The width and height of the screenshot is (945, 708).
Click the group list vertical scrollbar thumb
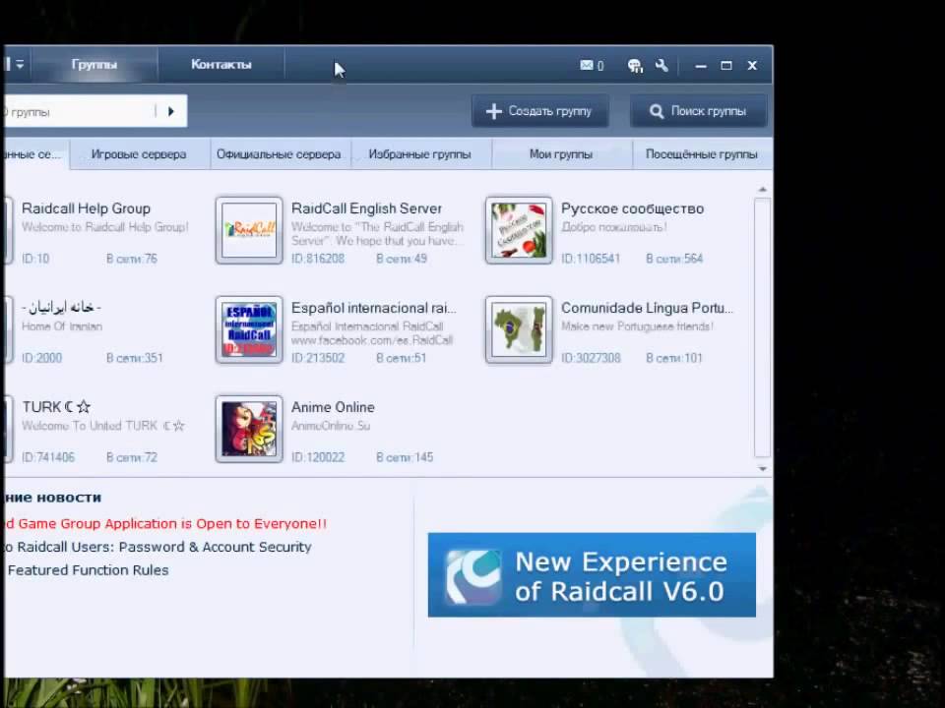click(762, 327)
